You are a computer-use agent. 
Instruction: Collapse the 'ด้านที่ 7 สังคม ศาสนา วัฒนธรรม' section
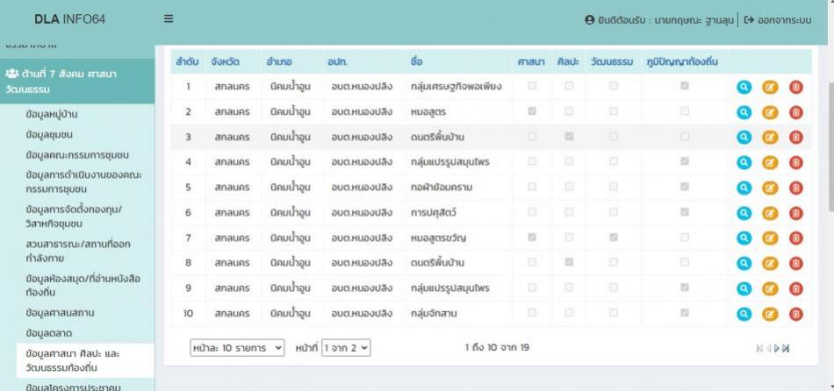(x=77, y=81)
